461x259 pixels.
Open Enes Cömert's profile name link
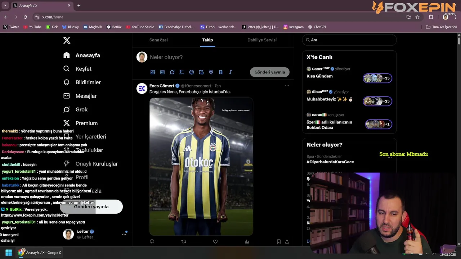(162, 86)
